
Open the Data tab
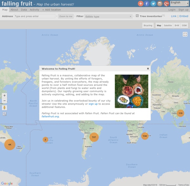coord(24,10)
